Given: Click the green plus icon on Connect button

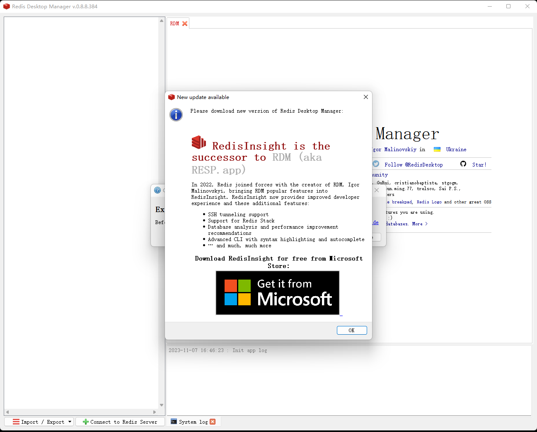Looking at the screenshot, I should coord(85,422).
